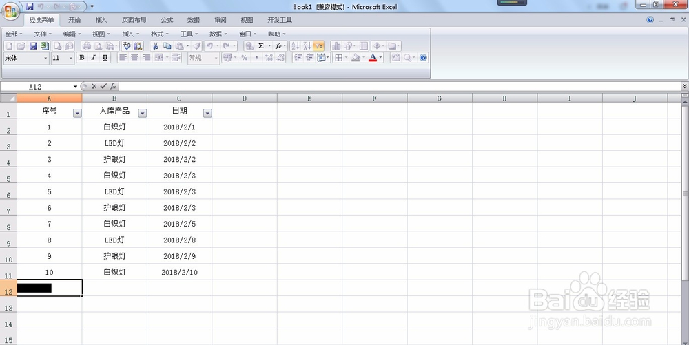Screen dimensions: 689x345
Task: Center align text
Action: 135,58
